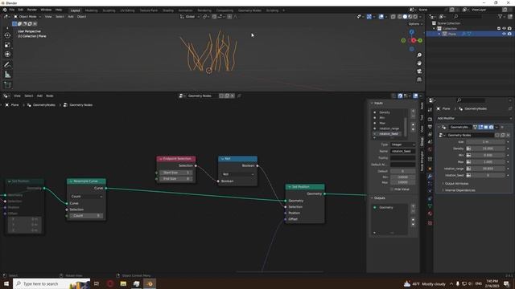
Task: Click the Windows Start button
Action: pyautogui.click(x=6, y=283)
